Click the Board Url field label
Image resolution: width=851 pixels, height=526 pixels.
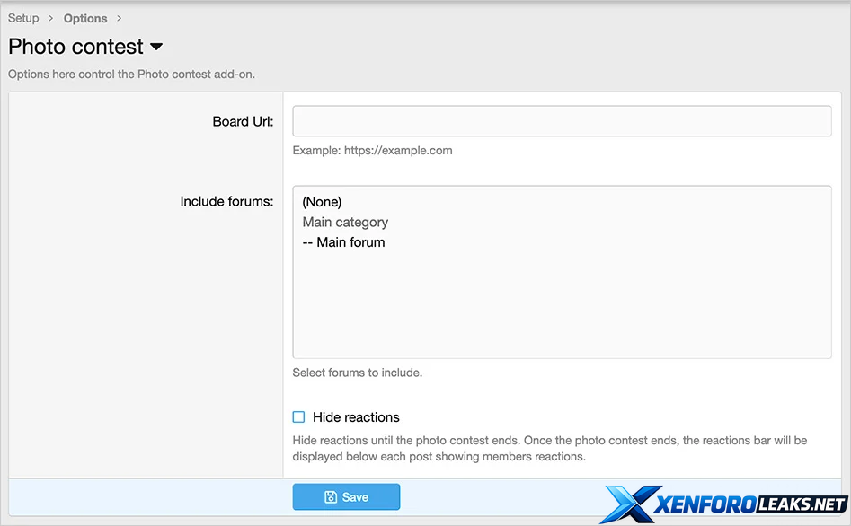(243, 121)
